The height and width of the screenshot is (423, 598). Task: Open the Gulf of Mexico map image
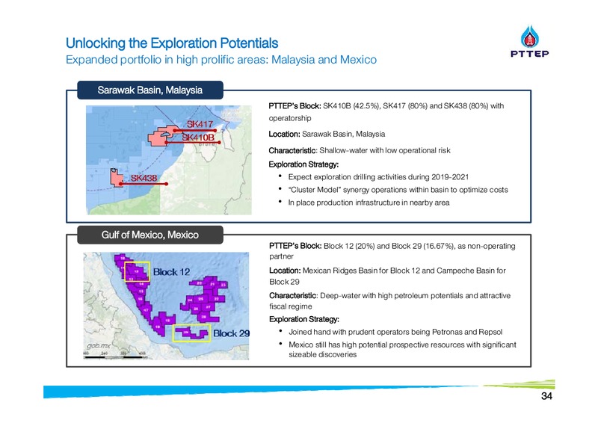tap(166, 306)
